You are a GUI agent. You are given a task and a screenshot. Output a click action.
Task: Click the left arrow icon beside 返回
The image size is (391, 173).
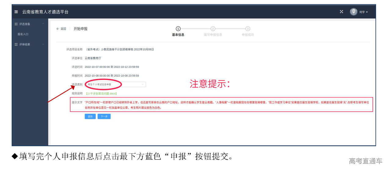coord(58,29)
